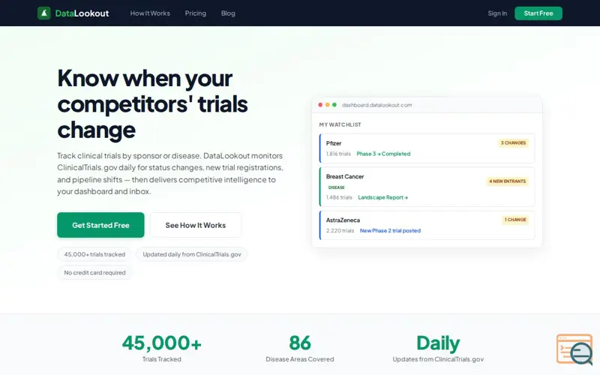The width and height of the screenshot is (600, 375).
Task: Click the 'Trials Tracked' label
Action: coord(161,359)
